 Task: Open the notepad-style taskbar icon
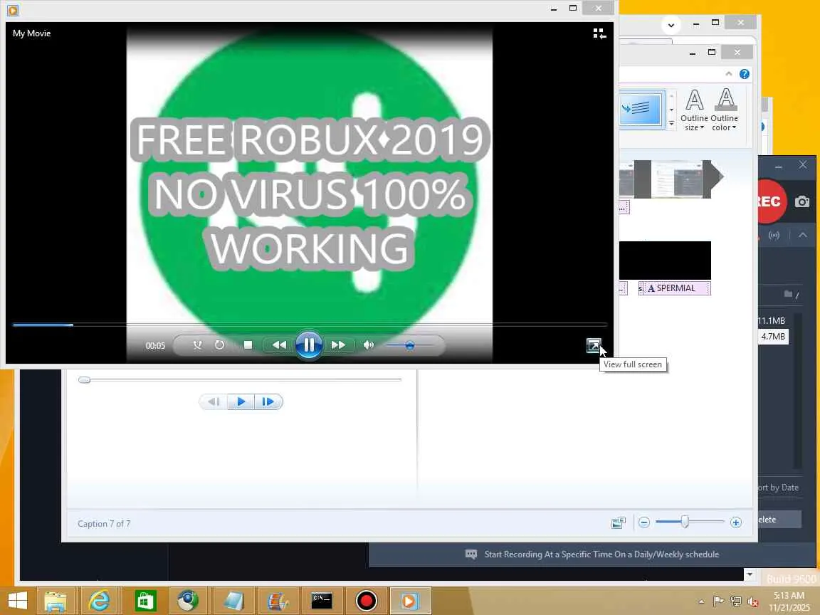(x=233, y=601)
